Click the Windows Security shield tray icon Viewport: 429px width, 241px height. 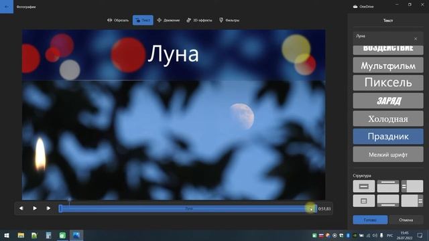(x=341, y=235)
